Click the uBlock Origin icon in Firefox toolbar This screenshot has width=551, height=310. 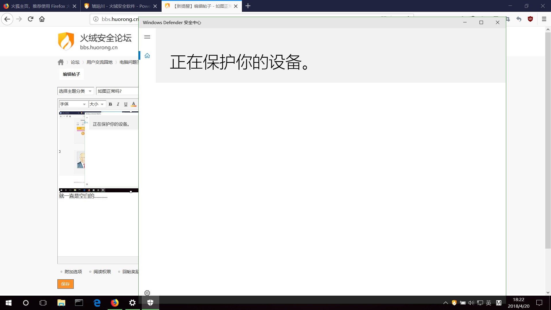530,19
